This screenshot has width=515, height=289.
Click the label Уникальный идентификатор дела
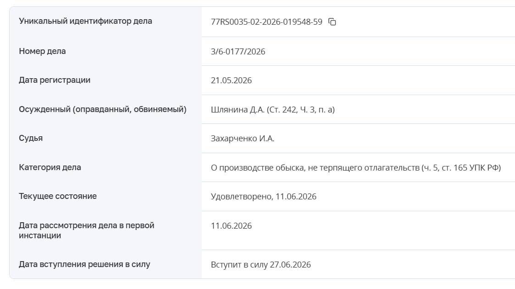click(x=85, y=21)
